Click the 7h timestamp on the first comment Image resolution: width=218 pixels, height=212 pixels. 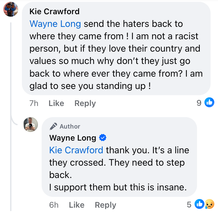click(34, 103)
